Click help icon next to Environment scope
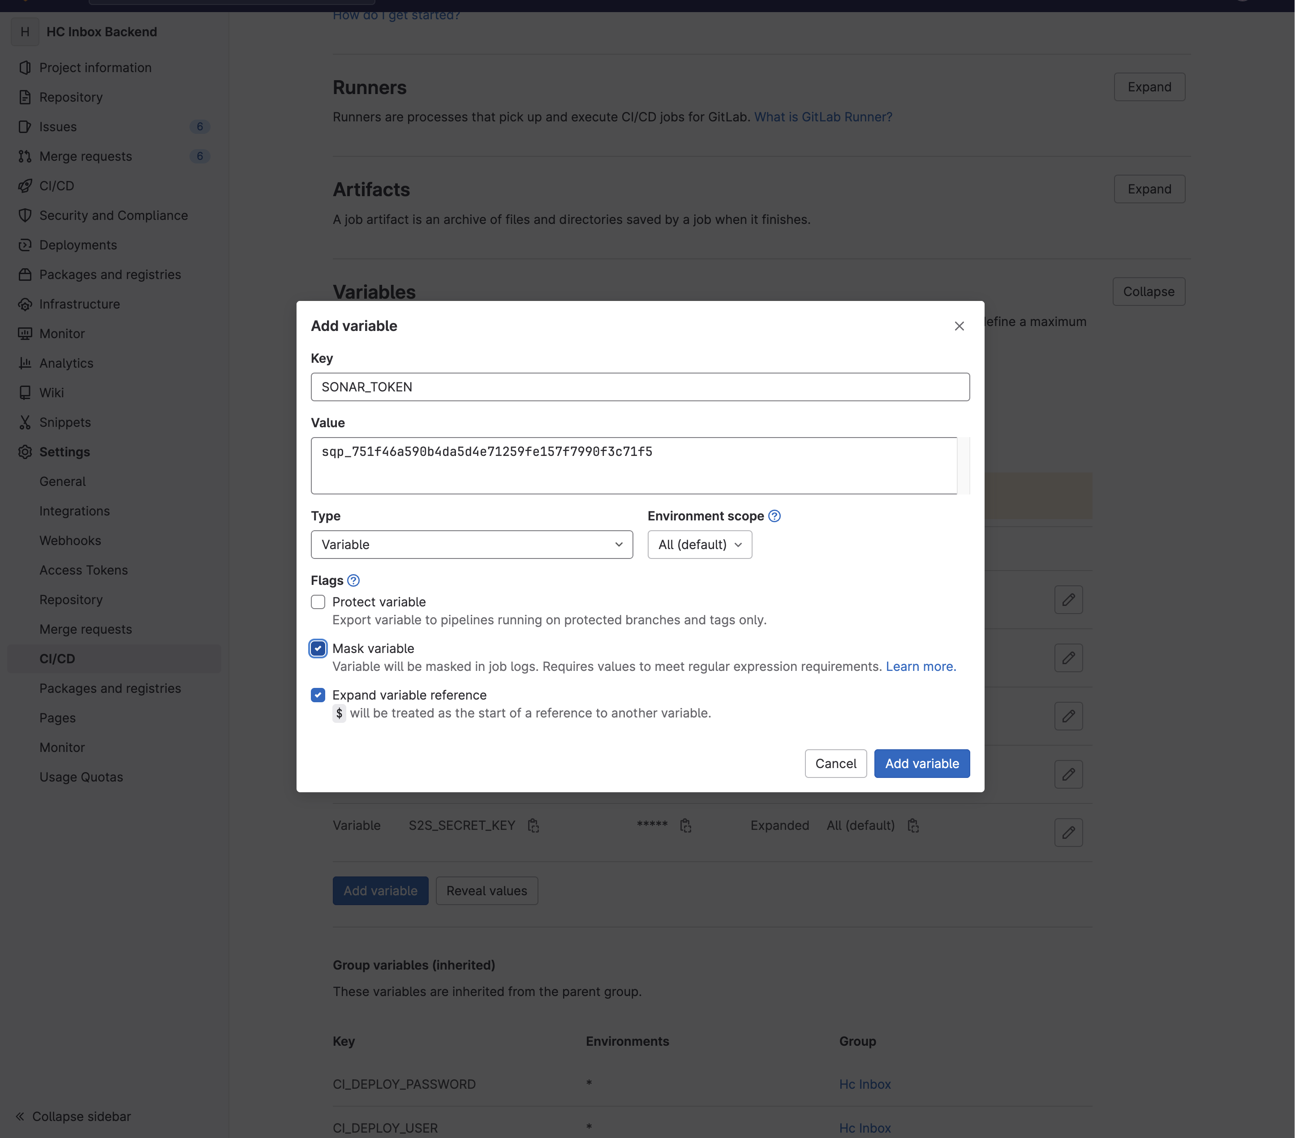This screenshot has height=1138, width=1295. [x=774, y=516]
